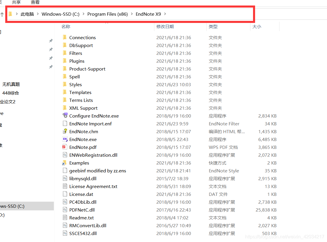
Task: Select the XML Support folder icon
Action: [65, 108]
